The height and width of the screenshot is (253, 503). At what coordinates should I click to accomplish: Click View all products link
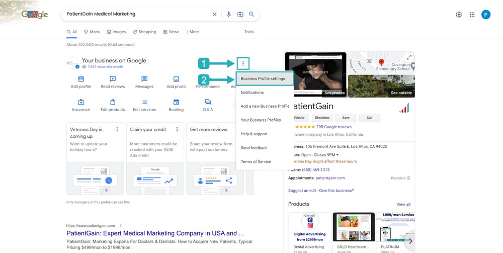(x=403, y=204)
